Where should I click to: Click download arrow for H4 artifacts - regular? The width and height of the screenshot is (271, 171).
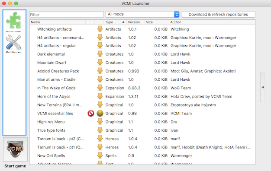coord(100,46)
